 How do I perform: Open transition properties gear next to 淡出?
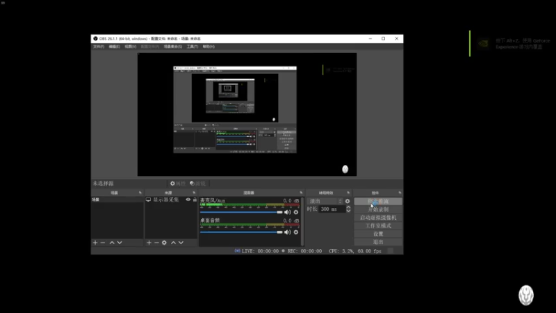click(x=347, y=201)
